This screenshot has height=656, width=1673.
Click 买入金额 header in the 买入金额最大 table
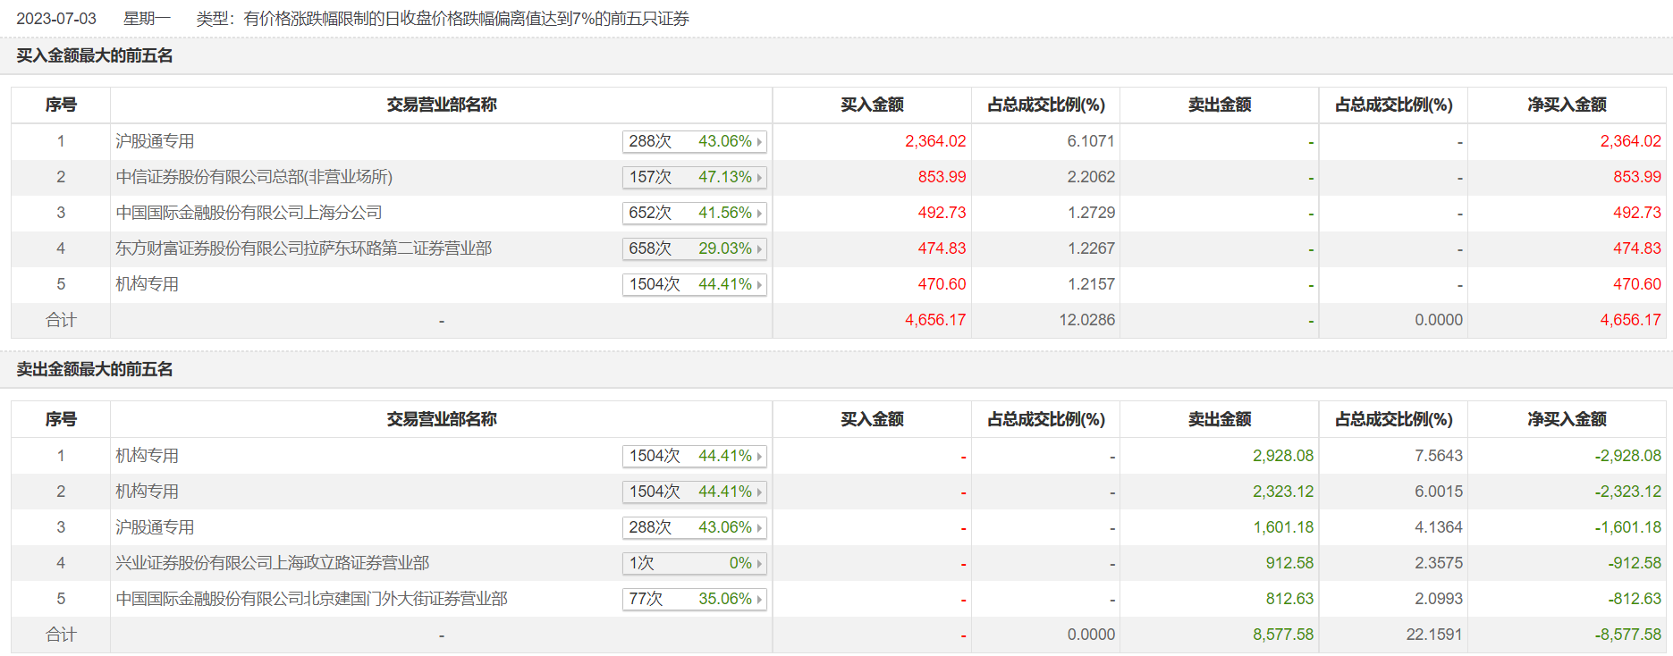872,105
